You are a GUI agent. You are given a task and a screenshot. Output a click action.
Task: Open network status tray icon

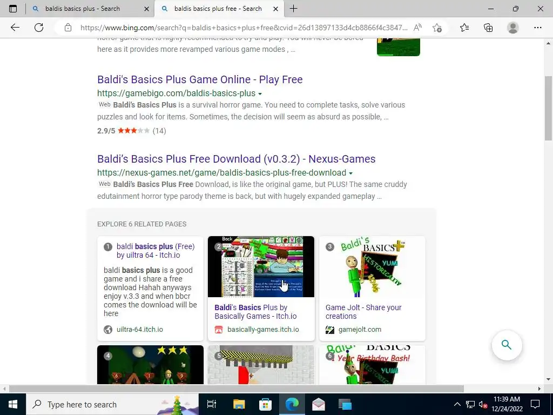click(x=470, y=404)
